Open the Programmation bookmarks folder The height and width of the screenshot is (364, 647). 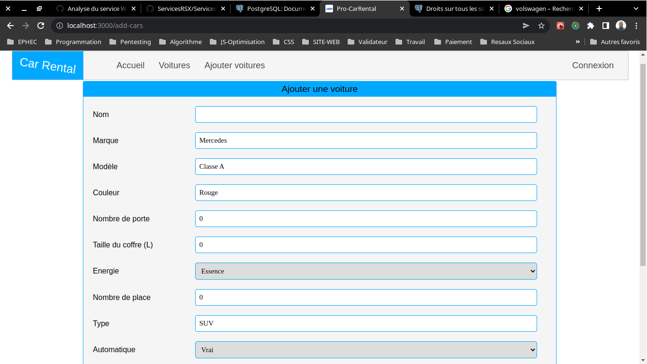point(73,42)
